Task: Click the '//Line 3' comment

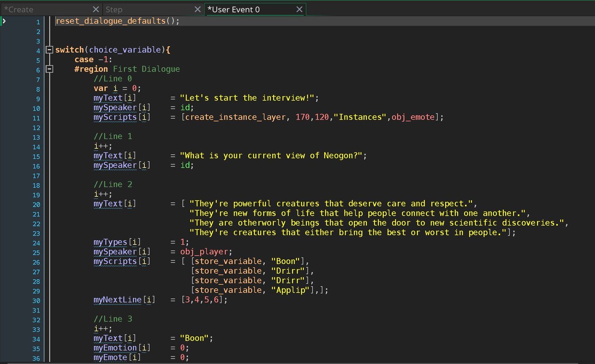Action: pyautogui.click(x=113, y=319)
